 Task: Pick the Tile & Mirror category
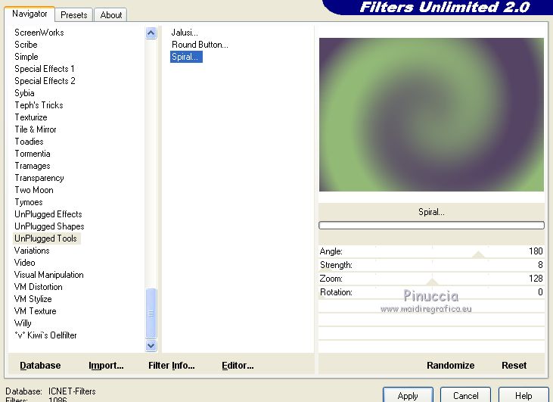click(x=36, y=129)
